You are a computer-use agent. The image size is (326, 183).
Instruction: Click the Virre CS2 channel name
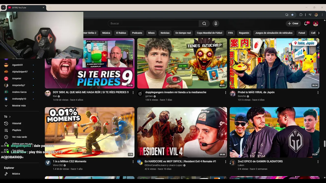tap(58, 165)
